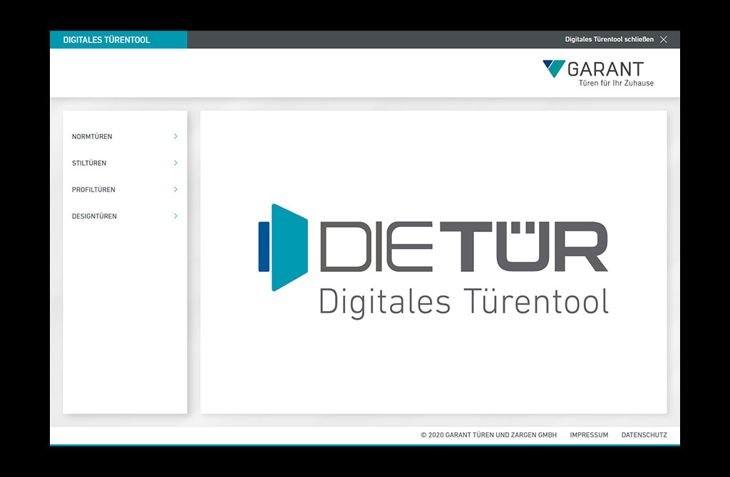This screenshot has width=730, height=477.
Task: Click the large 'DIE TÜR' wordmark
Action: (x=463, y=246)
